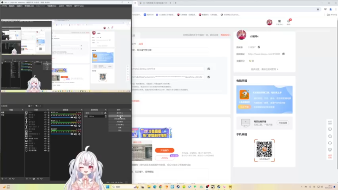This screenshot has width=338, height=190.
Task: Open the new tab plus button
Action: click(176, 3)
